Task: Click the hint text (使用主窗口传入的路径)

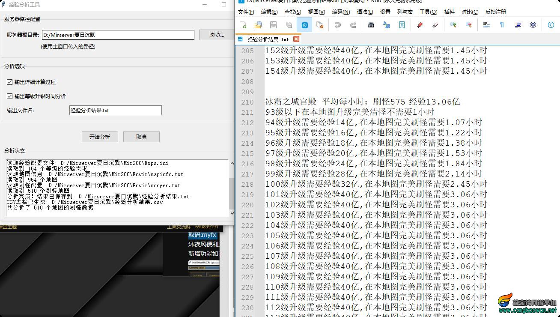Action: [68, 46]
